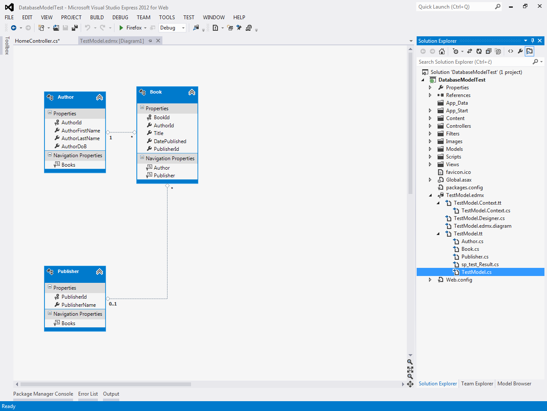This screenshot has width=547, height=411.
Task: Open the Output panel
Action: (x=111, y=394)
